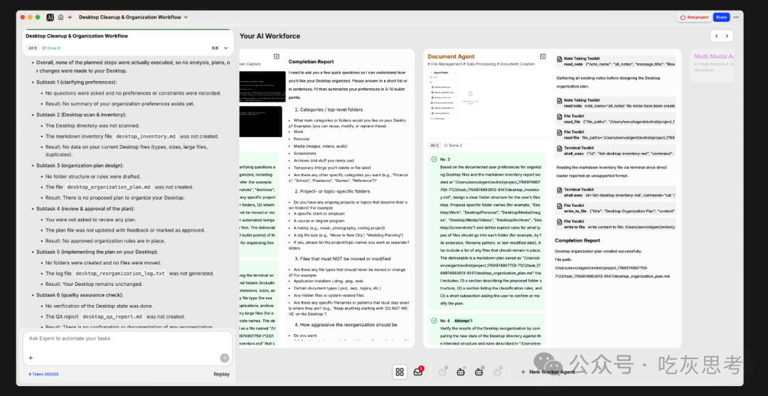This screenshot has width=768, height=396.
Task: Click the '# Token 363355' link
Action: [x=43, y=375]
